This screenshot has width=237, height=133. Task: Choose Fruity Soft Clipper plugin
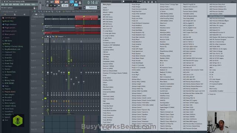click(x=137, y=49)
